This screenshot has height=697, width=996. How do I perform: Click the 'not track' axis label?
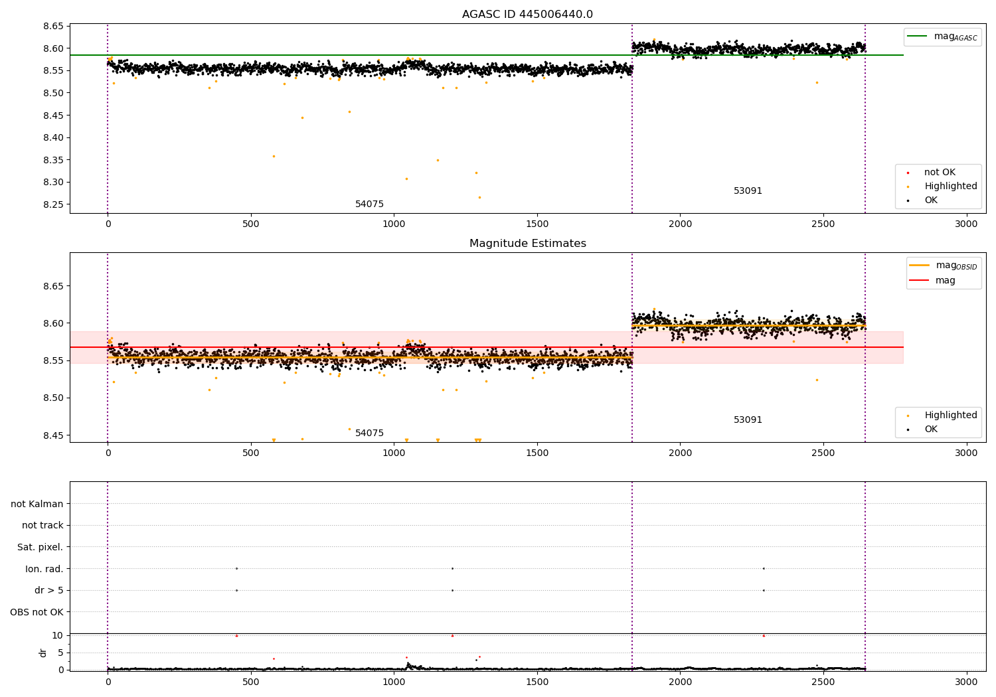(x=42, y=525)
